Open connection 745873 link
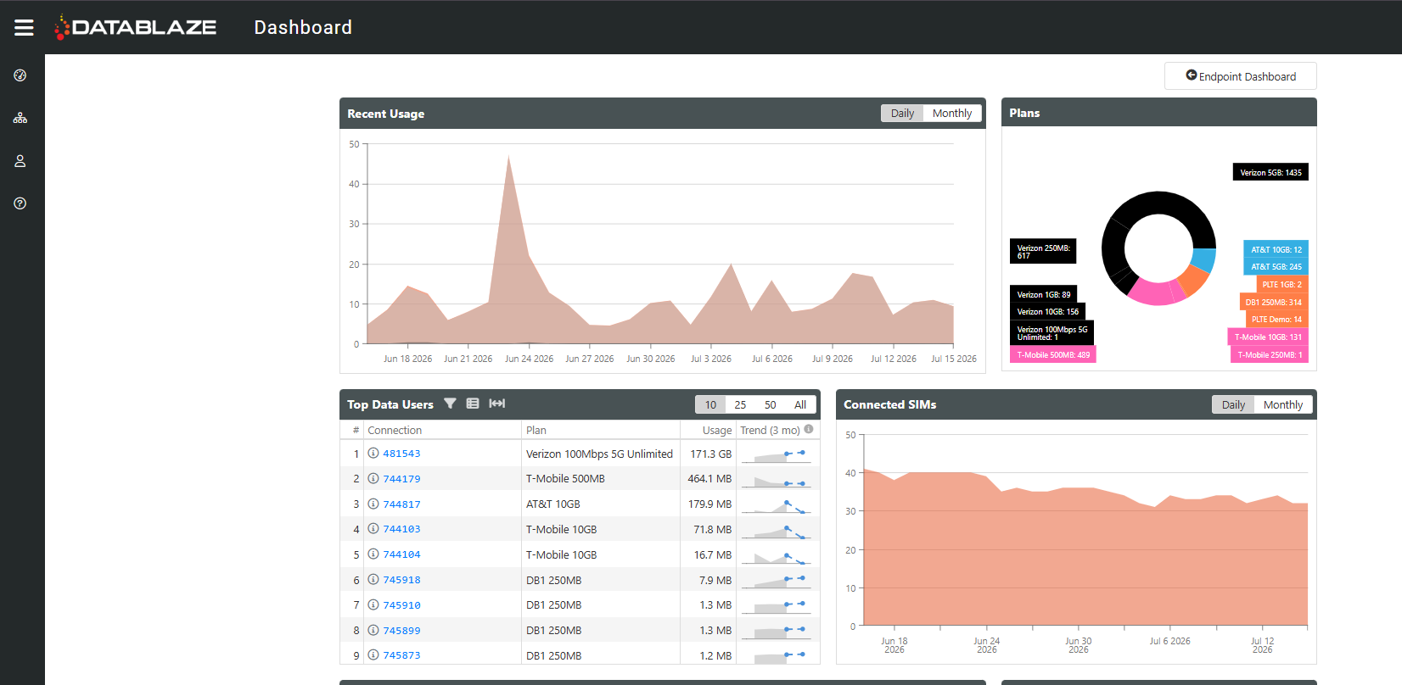 (x=401, y=655)
